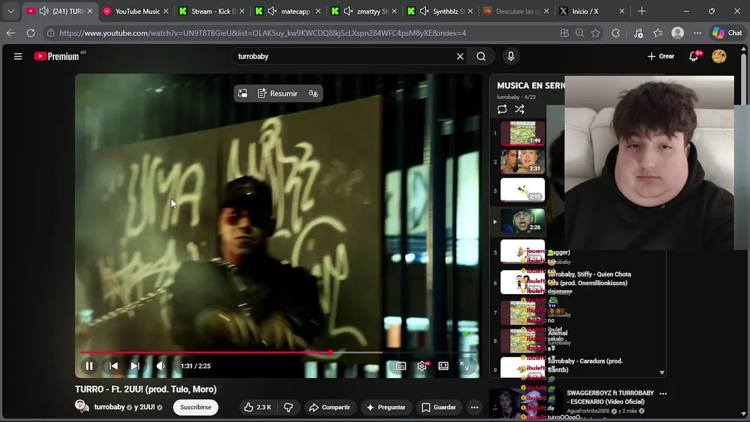Open browser extensions puzzle icon

[x=615, y=33]
